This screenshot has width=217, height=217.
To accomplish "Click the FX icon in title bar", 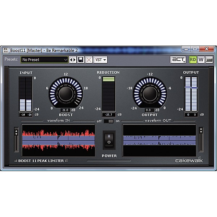I will click(5, 50).
